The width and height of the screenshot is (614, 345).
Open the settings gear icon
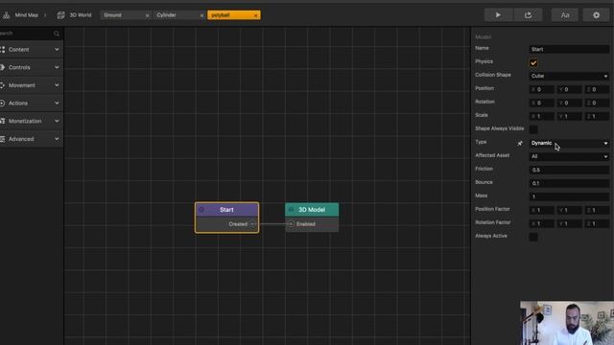[x=596, y=15]
